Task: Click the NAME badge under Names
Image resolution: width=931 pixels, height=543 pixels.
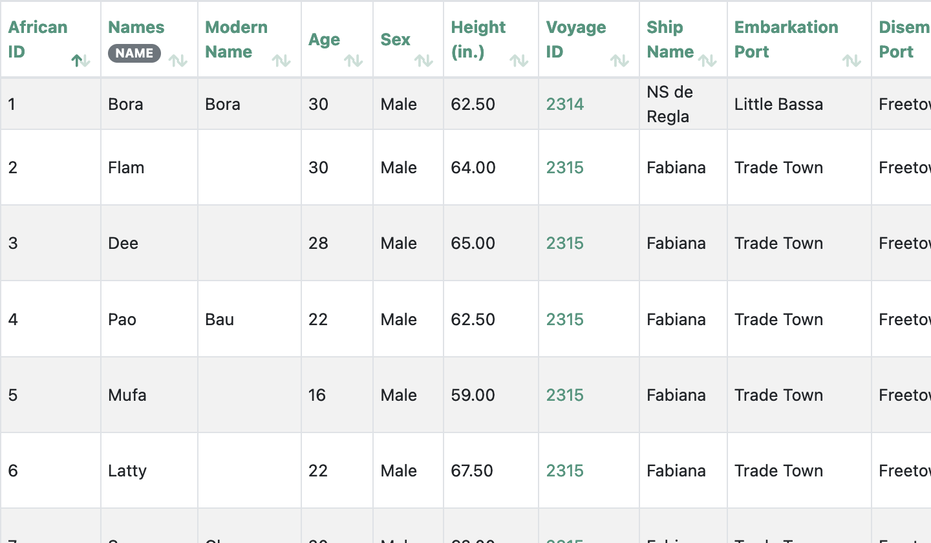Action: click(134, 53)
